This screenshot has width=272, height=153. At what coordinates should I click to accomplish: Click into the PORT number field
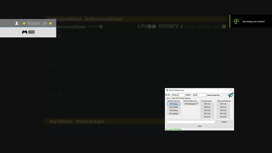199,95
